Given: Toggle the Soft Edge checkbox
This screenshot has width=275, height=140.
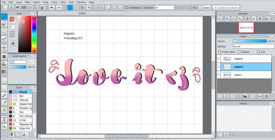Looking at the screenshot, I should coord(178,8).
